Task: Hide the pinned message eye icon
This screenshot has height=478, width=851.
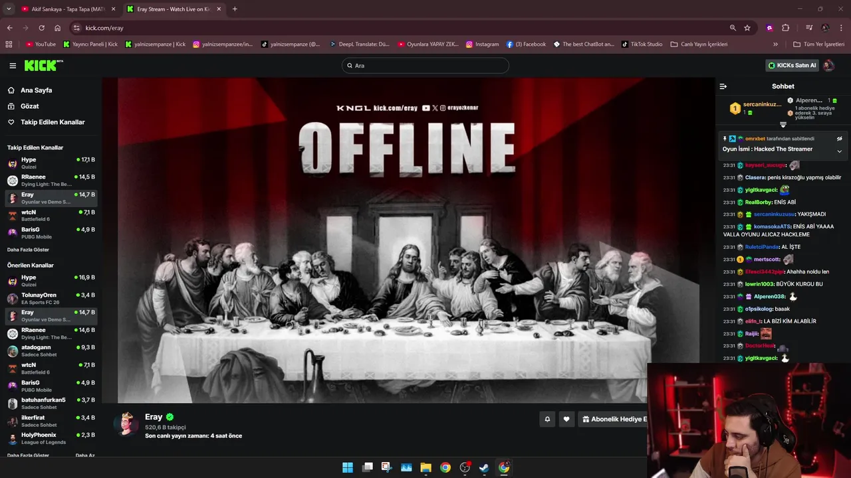Action: pos(839,139)
